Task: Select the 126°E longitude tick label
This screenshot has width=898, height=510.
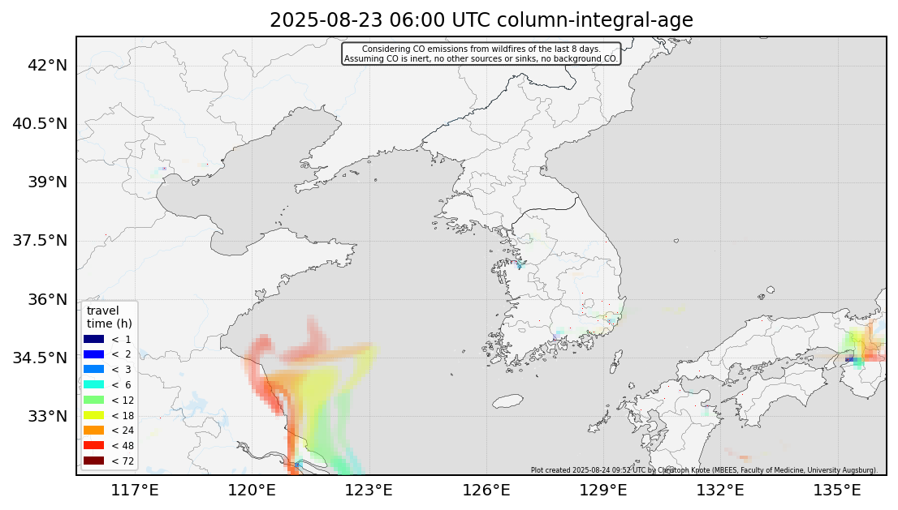Action: tap(490, 490)
